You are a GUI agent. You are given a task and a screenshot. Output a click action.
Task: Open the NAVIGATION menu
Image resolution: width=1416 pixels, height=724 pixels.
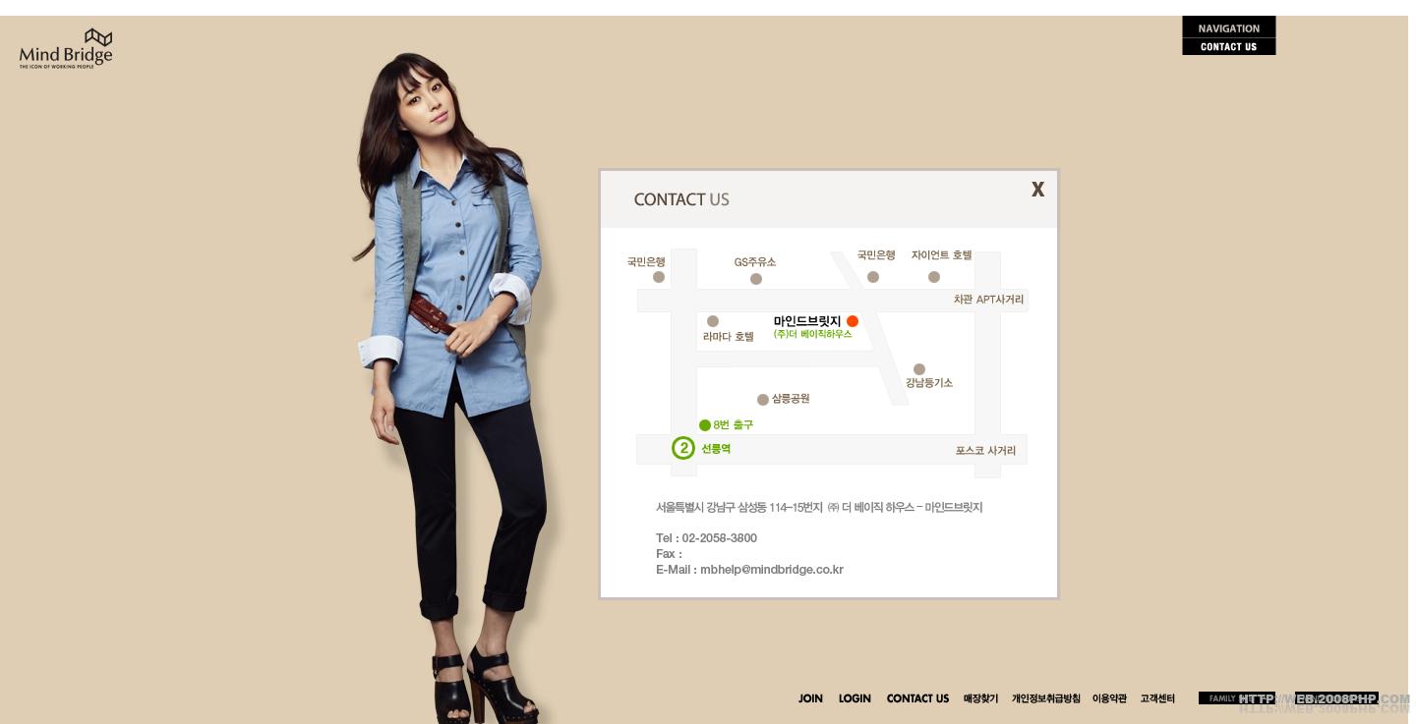[x=1228, y=28]
